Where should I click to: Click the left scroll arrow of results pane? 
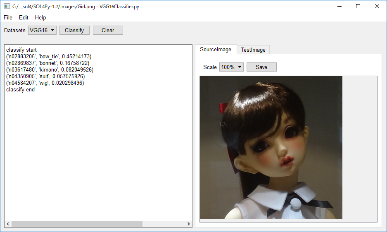click(8, 224)
